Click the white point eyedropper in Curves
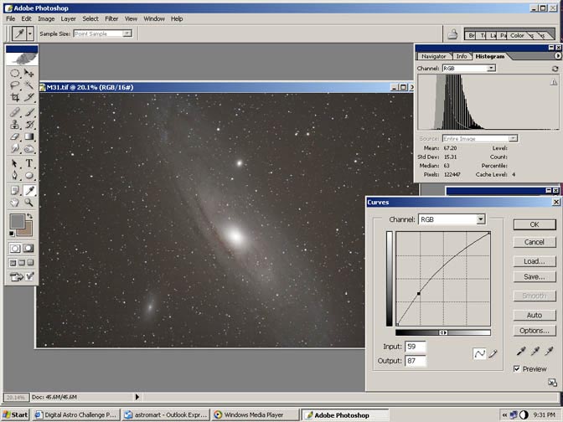Screen dimensions: 563x422 pos(550,352)
